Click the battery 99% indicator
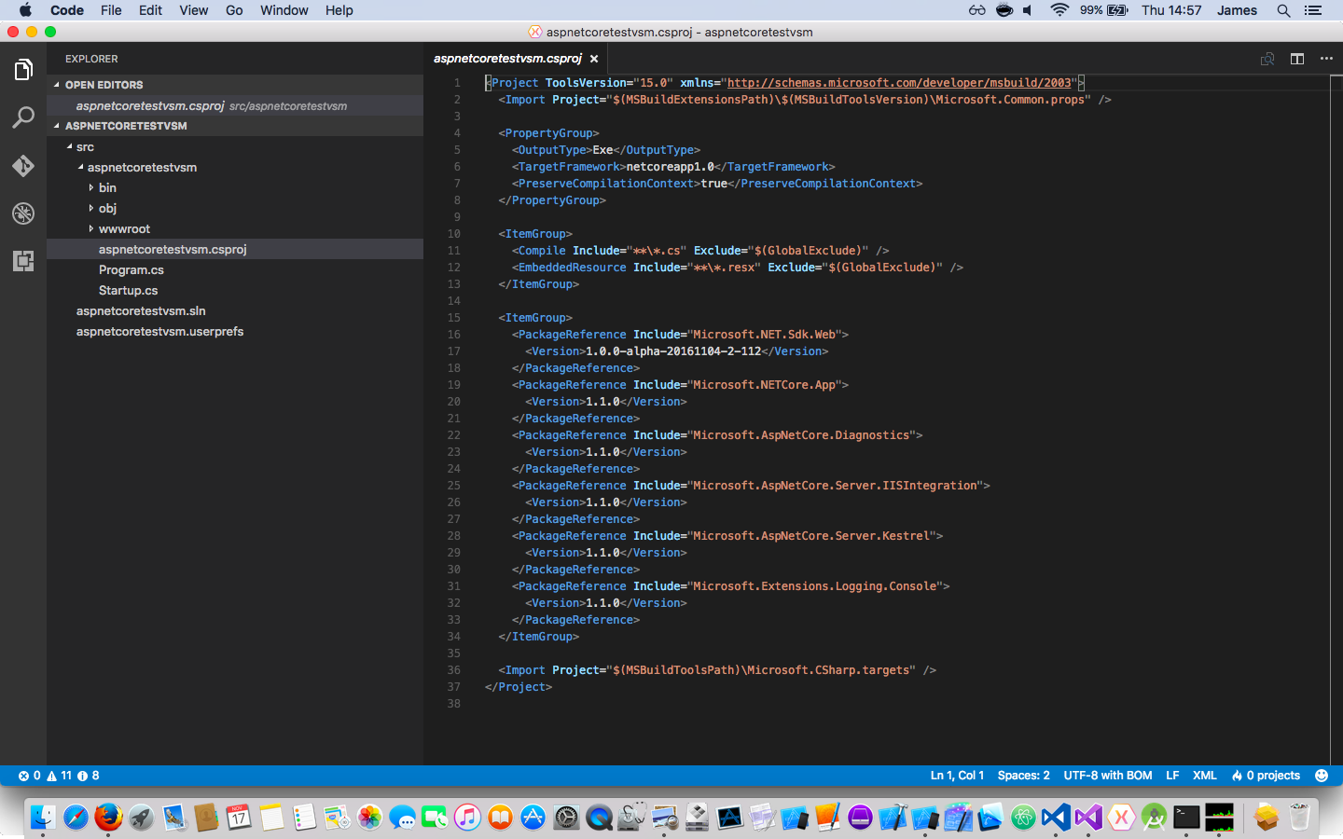 pos(1104,10)
